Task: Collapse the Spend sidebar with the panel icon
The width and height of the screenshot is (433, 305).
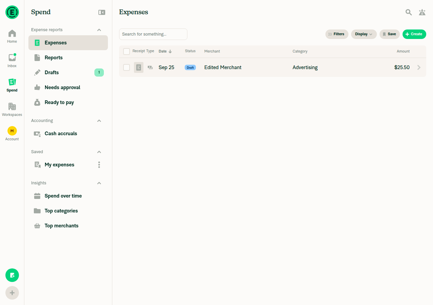Action: [102, 12]
